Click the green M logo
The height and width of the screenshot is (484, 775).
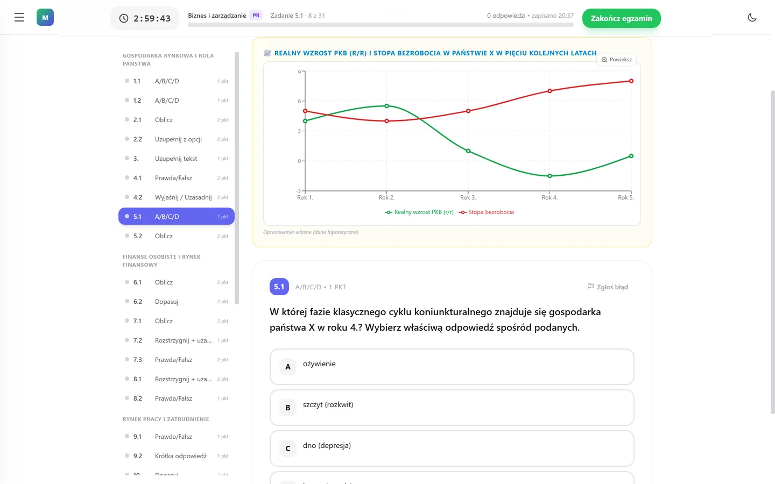coord(45,17)
